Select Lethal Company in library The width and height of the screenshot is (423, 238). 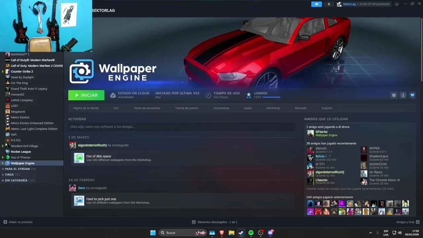tap(22, 100)
